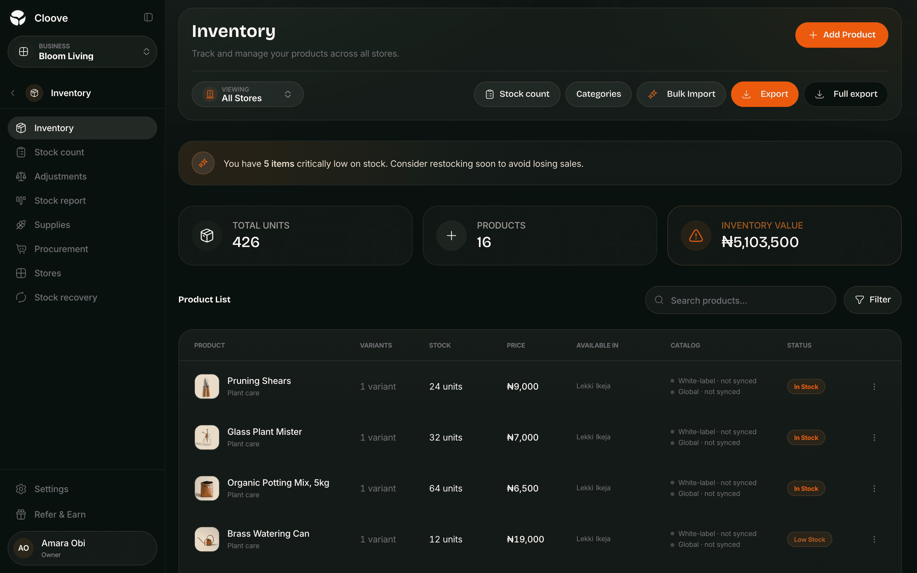Image resolution: width=917 pixels, height=573 pixels.
Task: Open Stock count in the sidebar
Action: 82,152
